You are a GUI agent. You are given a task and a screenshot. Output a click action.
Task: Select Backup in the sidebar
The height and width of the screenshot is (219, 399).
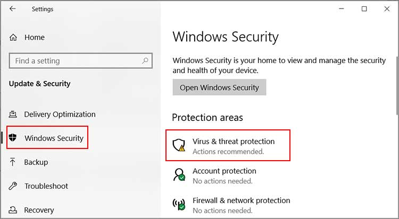click(x=36, y=162)
